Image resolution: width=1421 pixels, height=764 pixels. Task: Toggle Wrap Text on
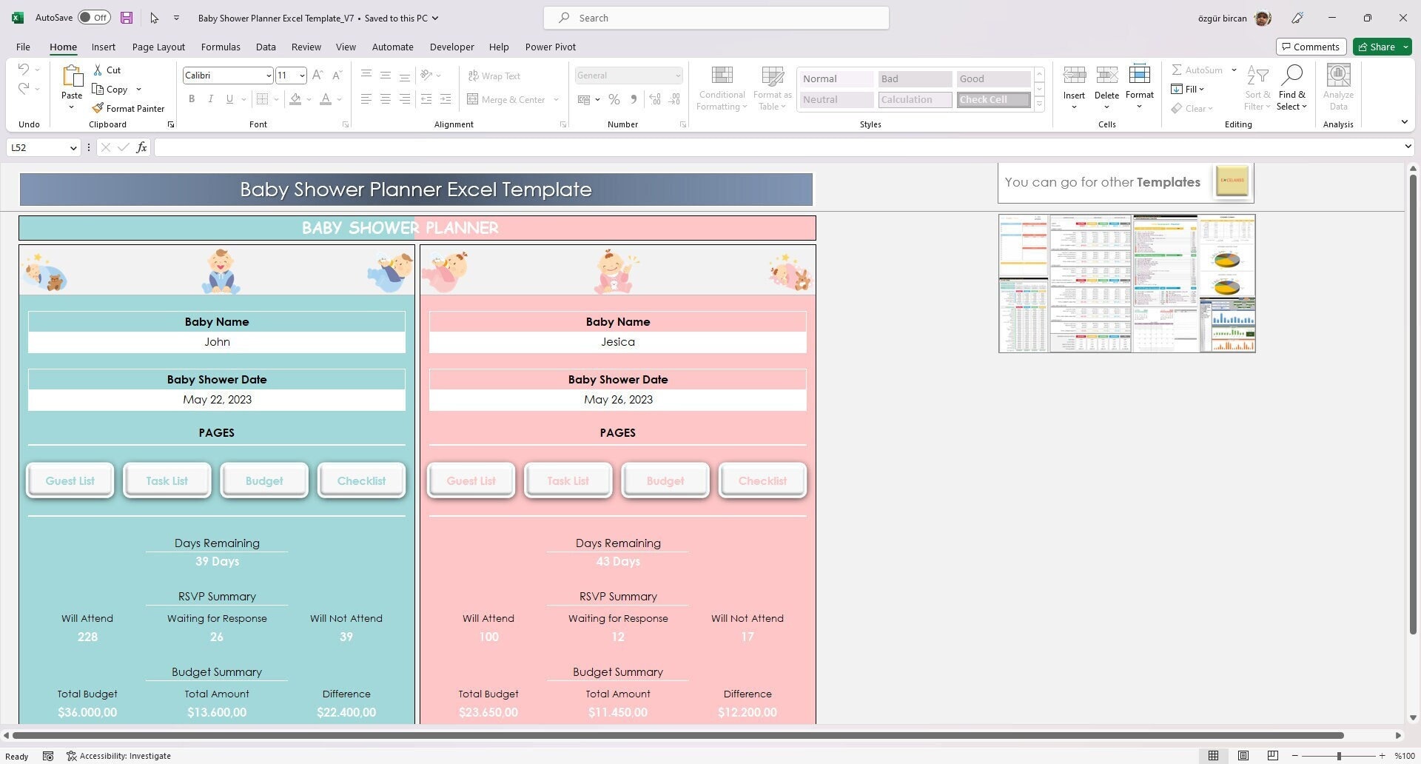(494, 75)
